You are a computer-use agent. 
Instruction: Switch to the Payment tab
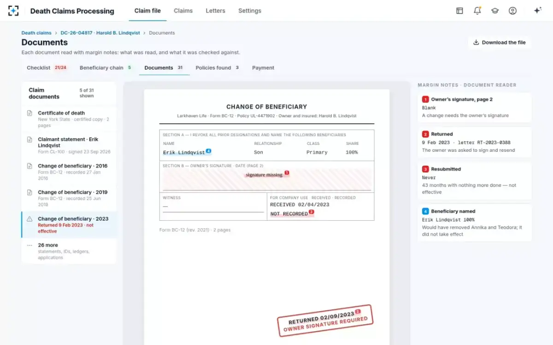coord(263,68)
